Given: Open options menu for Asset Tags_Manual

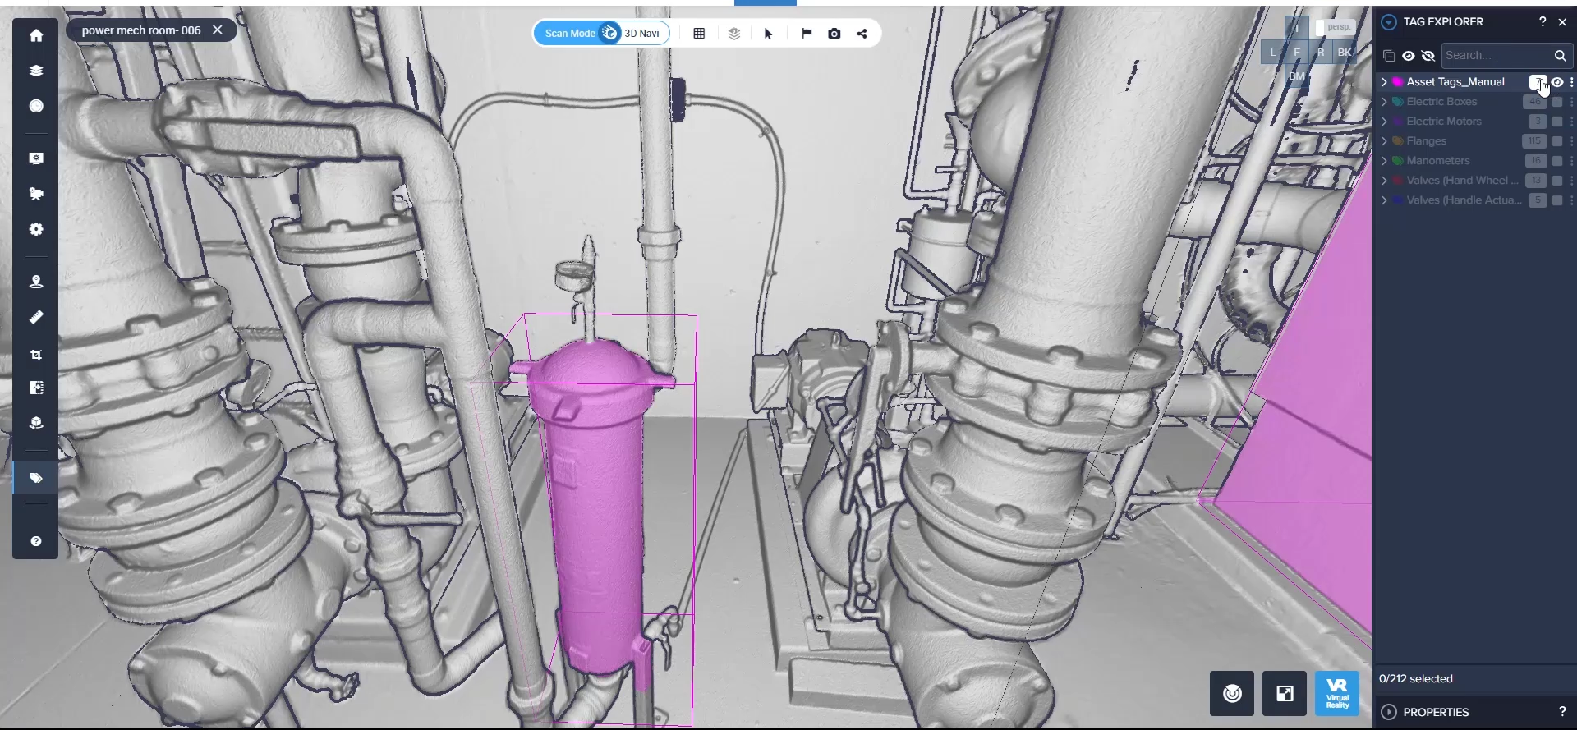Looking at the screenshot, I should coord(1572,82).
